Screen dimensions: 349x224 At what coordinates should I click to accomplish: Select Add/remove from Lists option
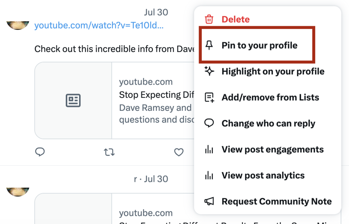point(270,98)
